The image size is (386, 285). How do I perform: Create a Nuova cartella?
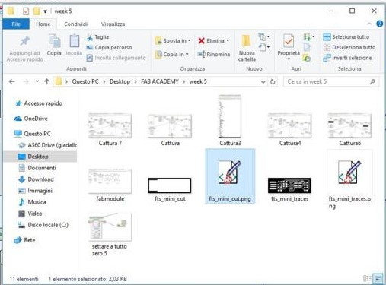pos(247,48)
